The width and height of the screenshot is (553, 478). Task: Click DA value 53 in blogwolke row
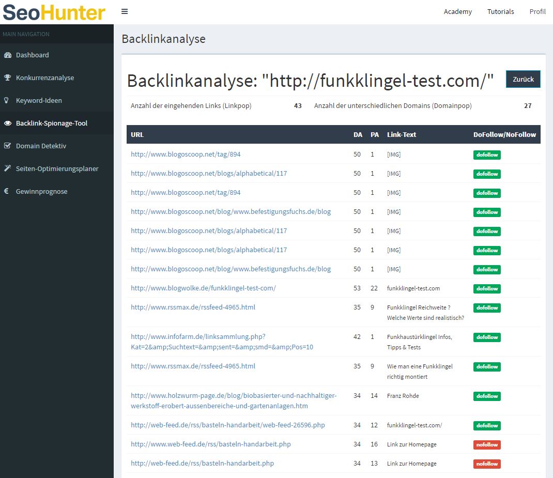(x=357, y=288)
